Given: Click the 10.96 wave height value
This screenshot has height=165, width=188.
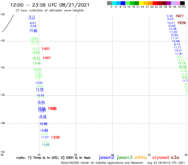Looking at the screenshot, I should (172, 26).
